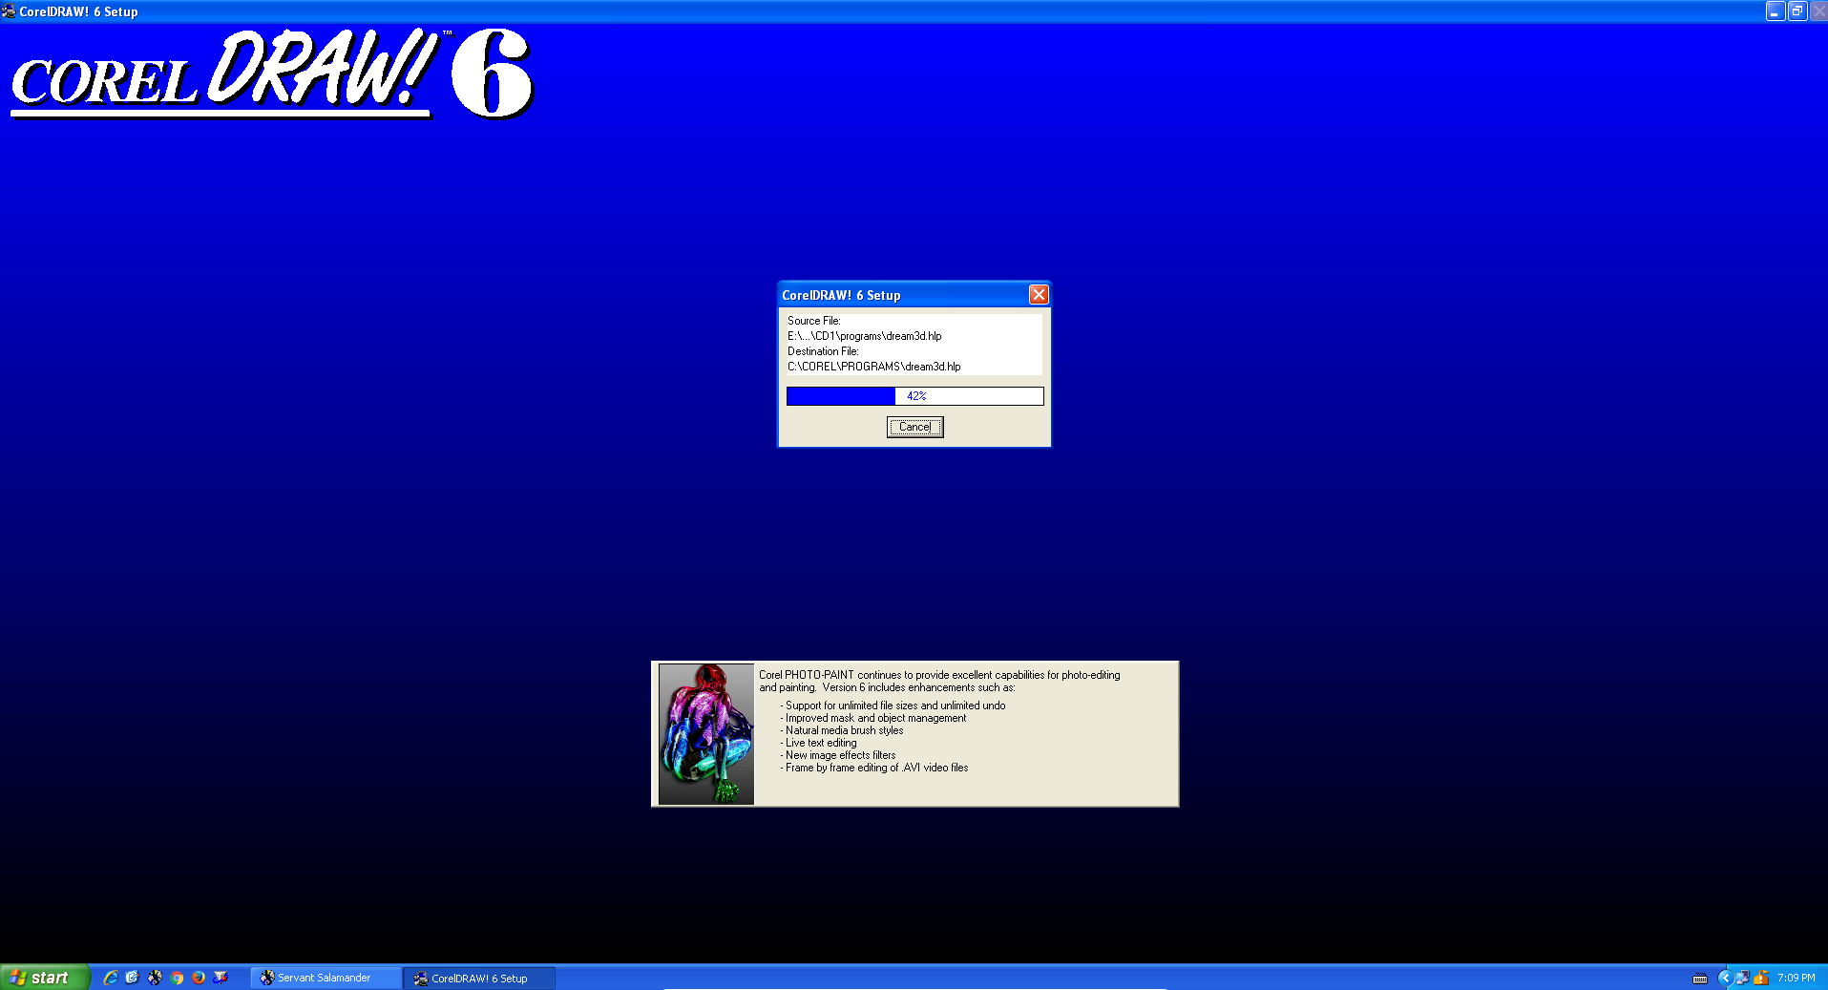Viewport: 1828px width, 990px height.
Task: Close the CorelDRAW! 6 Setup dialog
Action: point(1039,295)
